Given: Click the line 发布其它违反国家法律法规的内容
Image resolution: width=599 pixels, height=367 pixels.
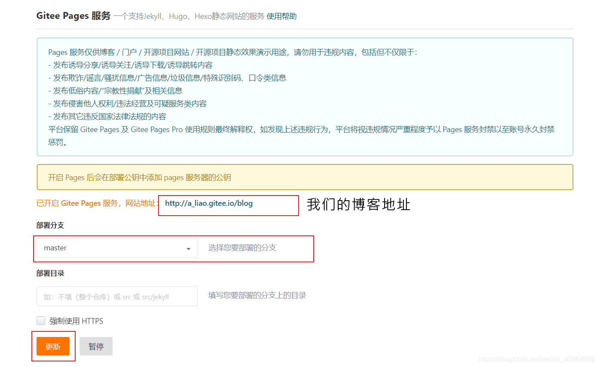Looking at the screenshot, I should 107,117.
